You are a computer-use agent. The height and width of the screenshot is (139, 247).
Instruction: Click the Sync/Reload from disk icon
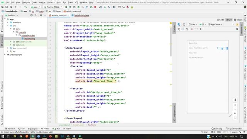tap(11, 7)
